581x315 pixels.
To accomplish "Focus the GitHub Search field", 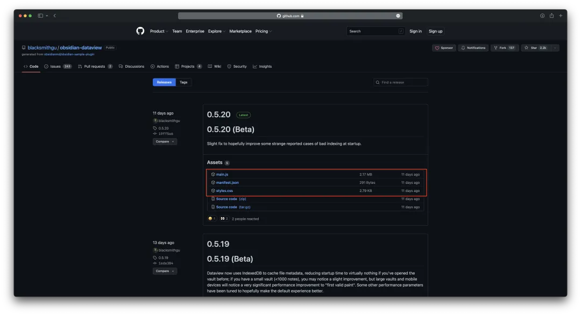I will coord(375,32).
